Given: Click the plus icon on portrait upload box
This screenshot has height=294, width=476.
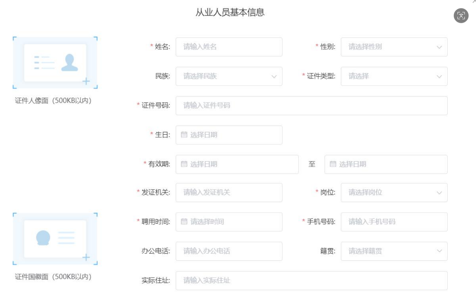Looking at the screenshot, I should click(x=86, y=81).
